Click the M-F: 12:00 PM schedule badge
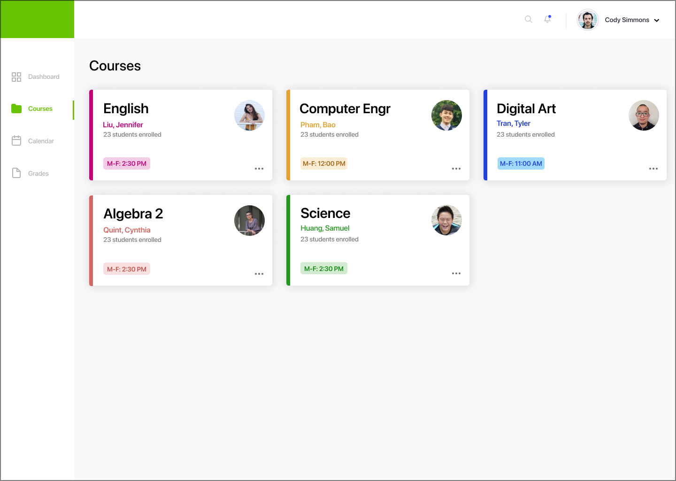Screen dimensions: 676x481 click(324, 163)
